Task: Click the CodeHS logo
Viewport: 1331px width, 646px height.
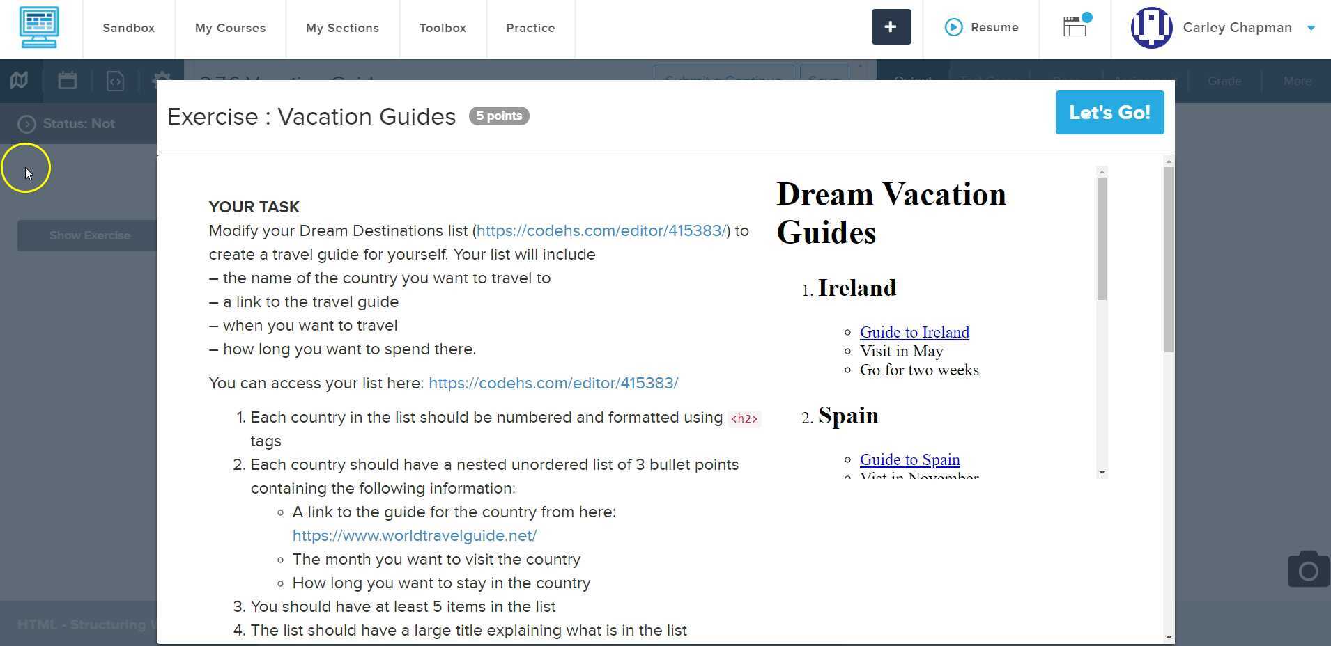Action: (40, 27)
